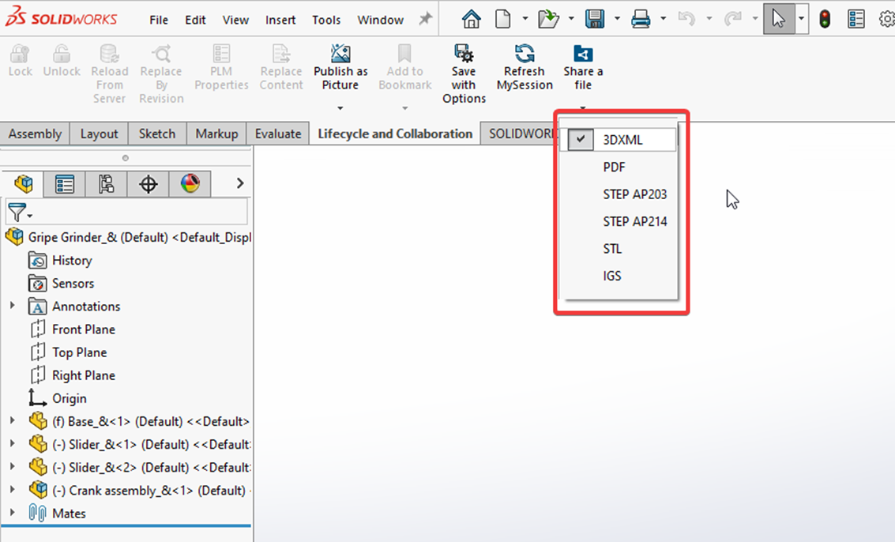Select the Replace By Revision tool
Viewport: 895px width, 542px height.
coord(160,67)
